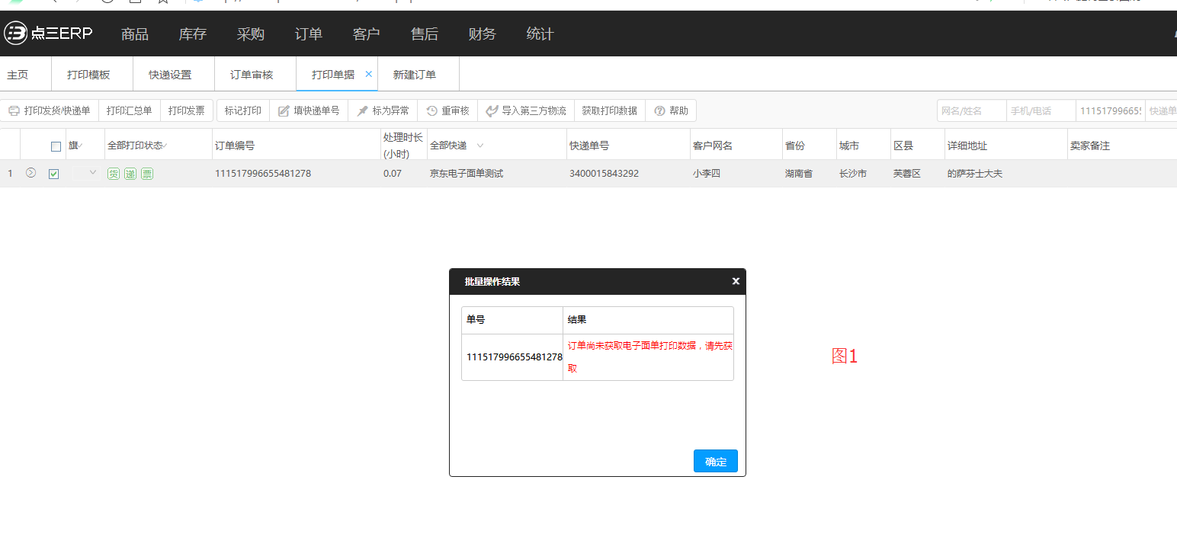Click 标为异常 toolbar button
The height and width of the screenshot is (547, 1177).
tap(383, 110)
